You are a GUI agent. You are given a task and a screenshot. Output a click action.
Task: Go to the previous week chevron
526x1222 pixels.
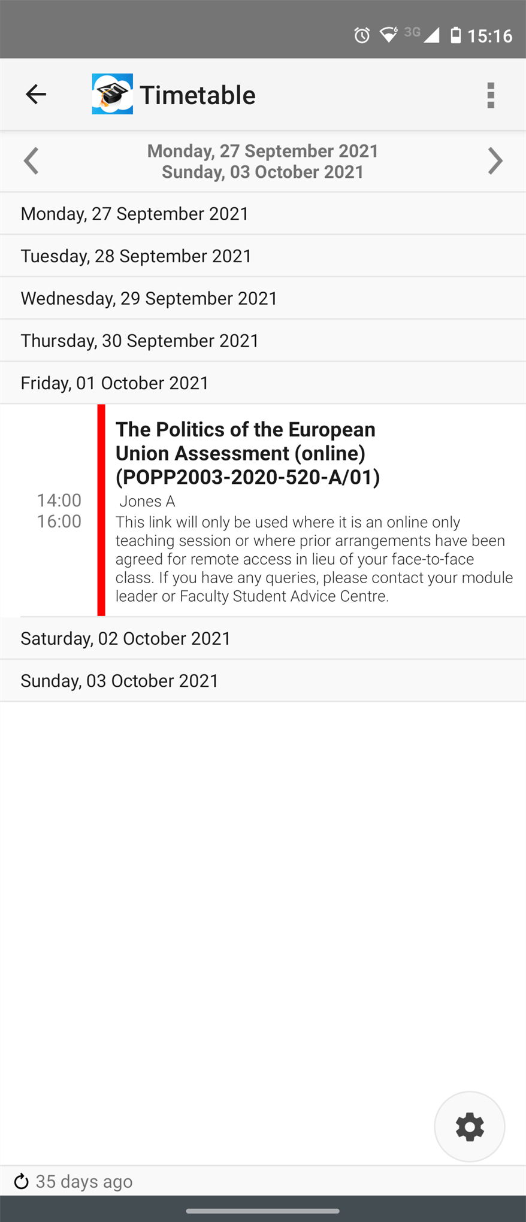pyautogui.click(x=31, y=160)
